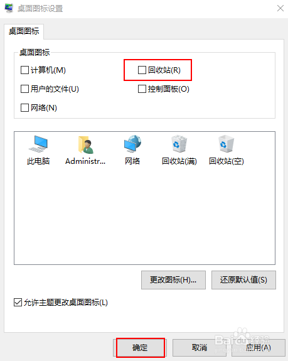Uncheck 允许主题更改桌面图标(L) option
The width and height of the screenshot is (288, 361).
pos(18,302)
